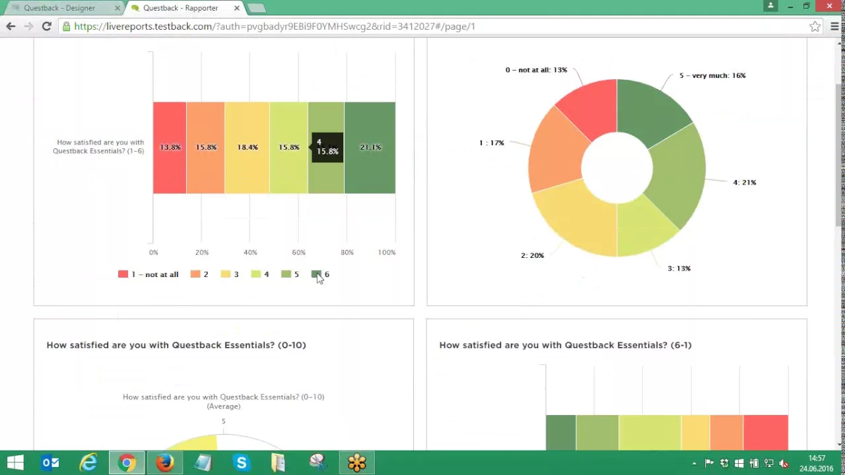Viewport: 845px width, 475px height.
Task: Open a new browser tab
Action: [257, 8]
